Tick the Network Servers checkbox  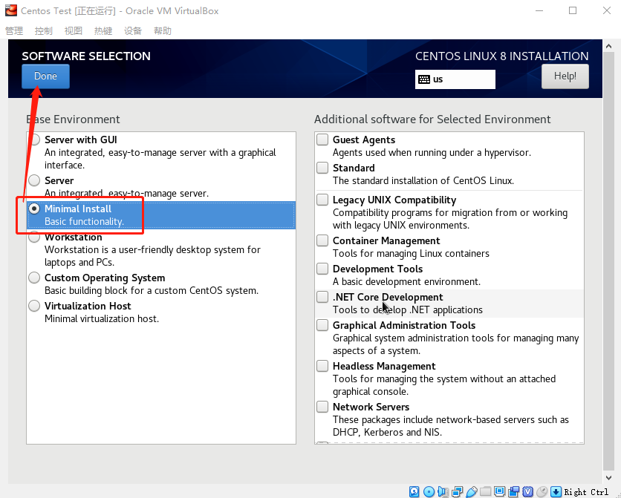322,407
